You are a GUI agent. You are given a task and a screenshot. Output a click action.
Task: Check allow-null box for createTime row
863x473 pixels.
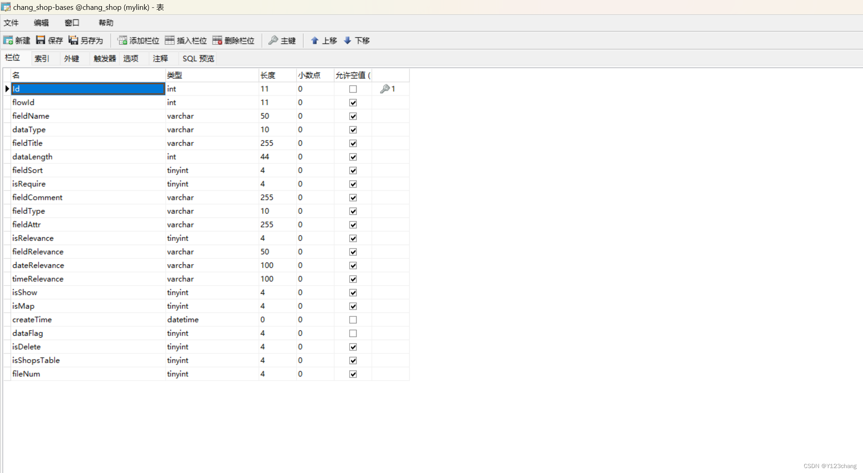click(353, 320)
